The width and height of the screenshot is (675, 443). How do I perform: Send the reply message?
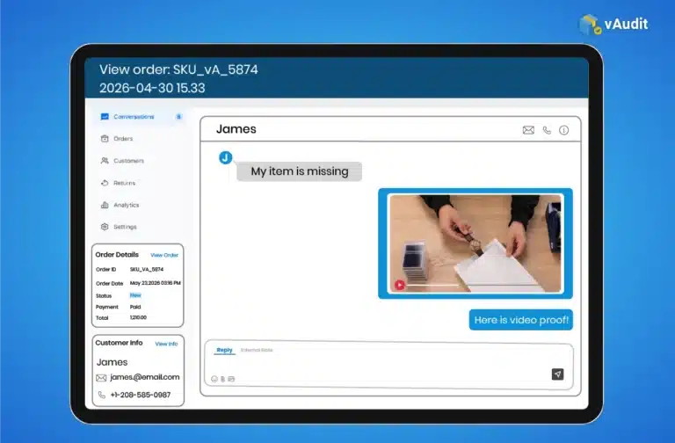pyautogui.click(x=557, y=374)
